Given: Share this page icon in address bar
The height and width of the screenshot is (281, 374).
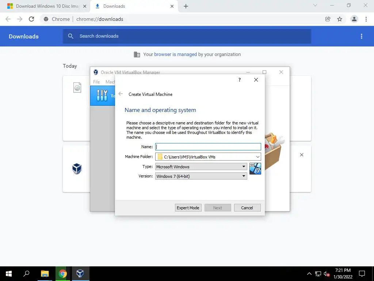Looking at the screenshot, I should pyautogui.click(x=328, y=19).
